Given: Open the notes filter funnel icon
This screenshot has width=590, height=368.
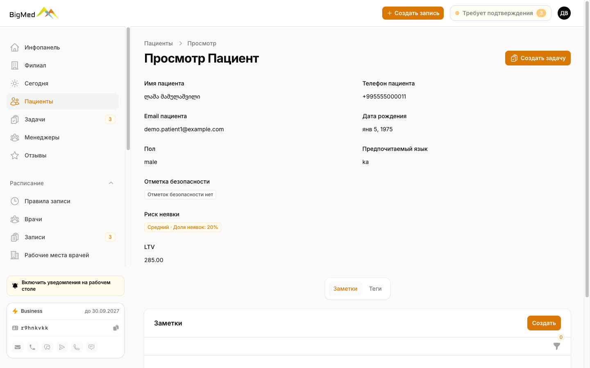Looking at the screenshot, I should pos(557,346).
